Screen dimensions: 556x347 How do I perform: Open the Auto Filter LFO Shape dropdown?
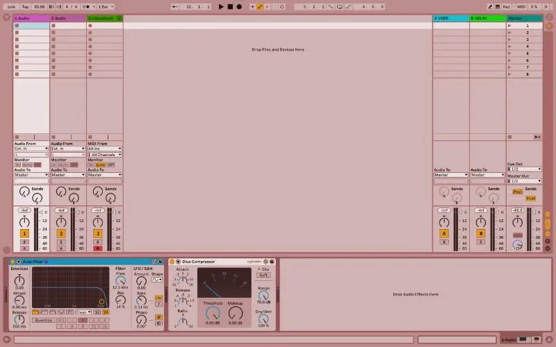(156, 279)
